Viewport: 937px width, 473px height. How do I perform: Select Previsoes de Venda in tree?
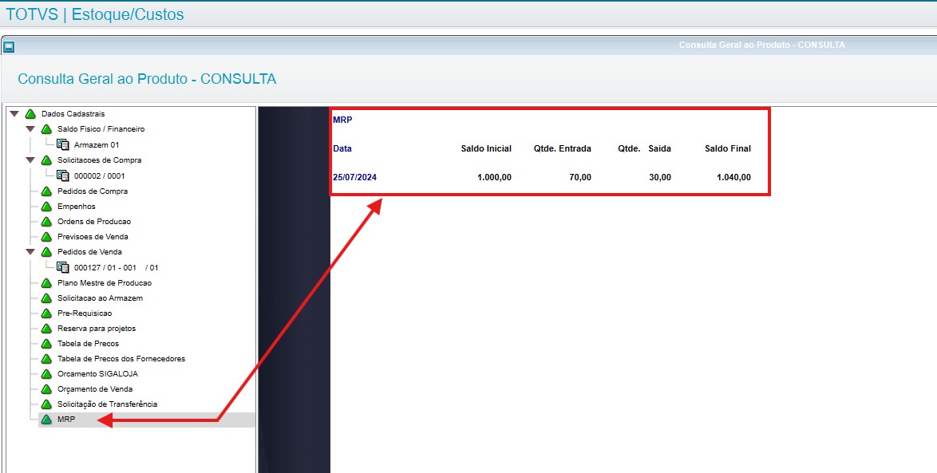tap(93, 237)
